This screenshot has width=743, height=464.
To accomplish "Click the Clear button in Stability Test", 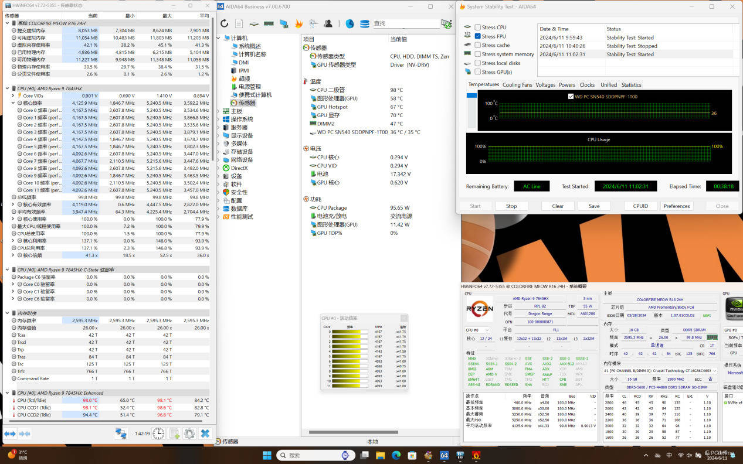I will (x=558, y=206).
